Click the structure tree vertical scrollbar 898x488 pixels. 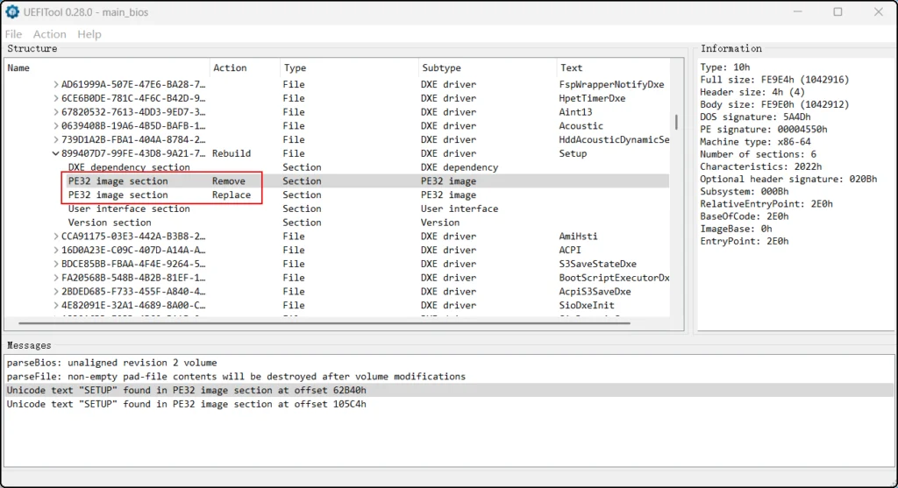(x=676, y=122)
